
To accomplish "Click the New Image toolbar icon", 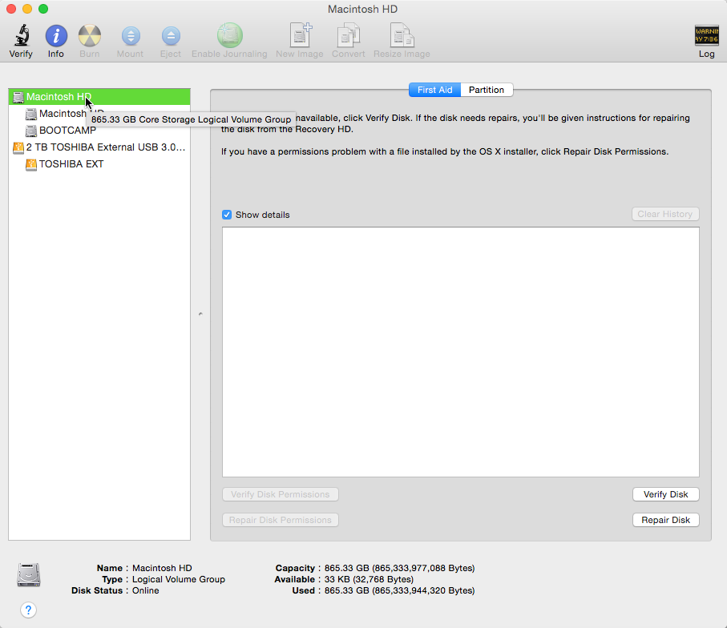I will (x=301, y=35).
